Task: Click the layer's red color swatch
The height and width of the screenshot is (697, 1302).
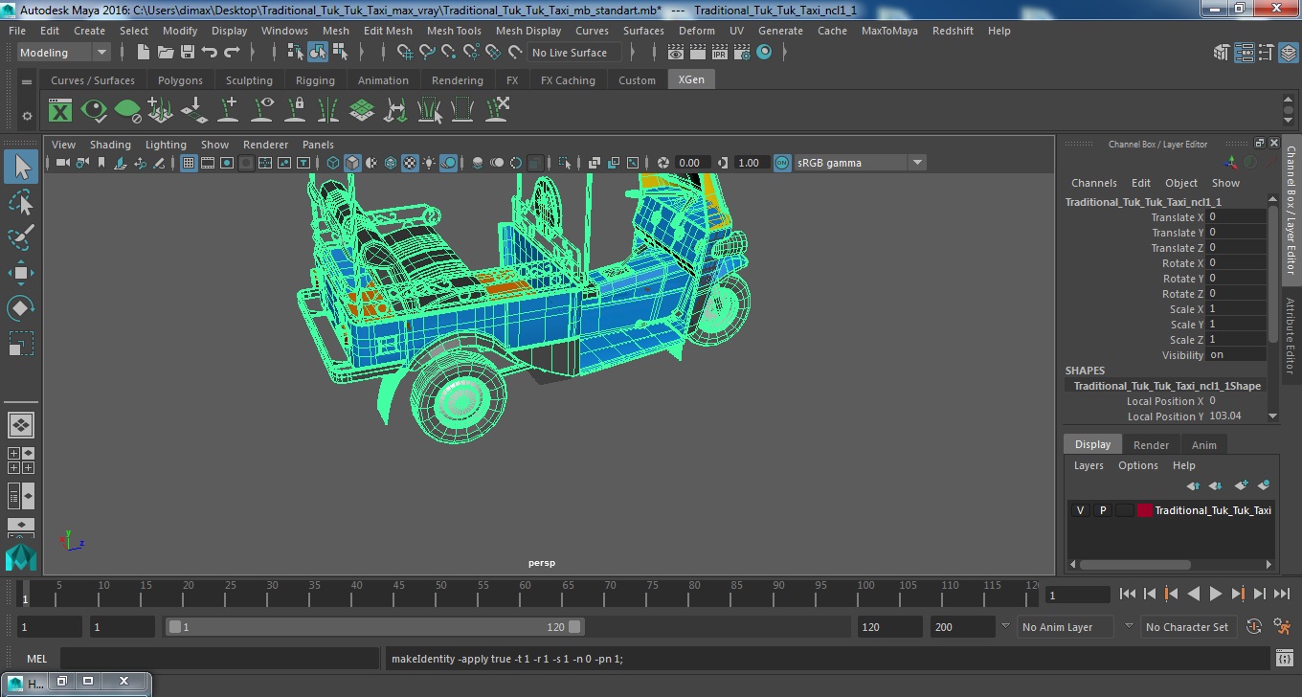Action: [1144, 510]
